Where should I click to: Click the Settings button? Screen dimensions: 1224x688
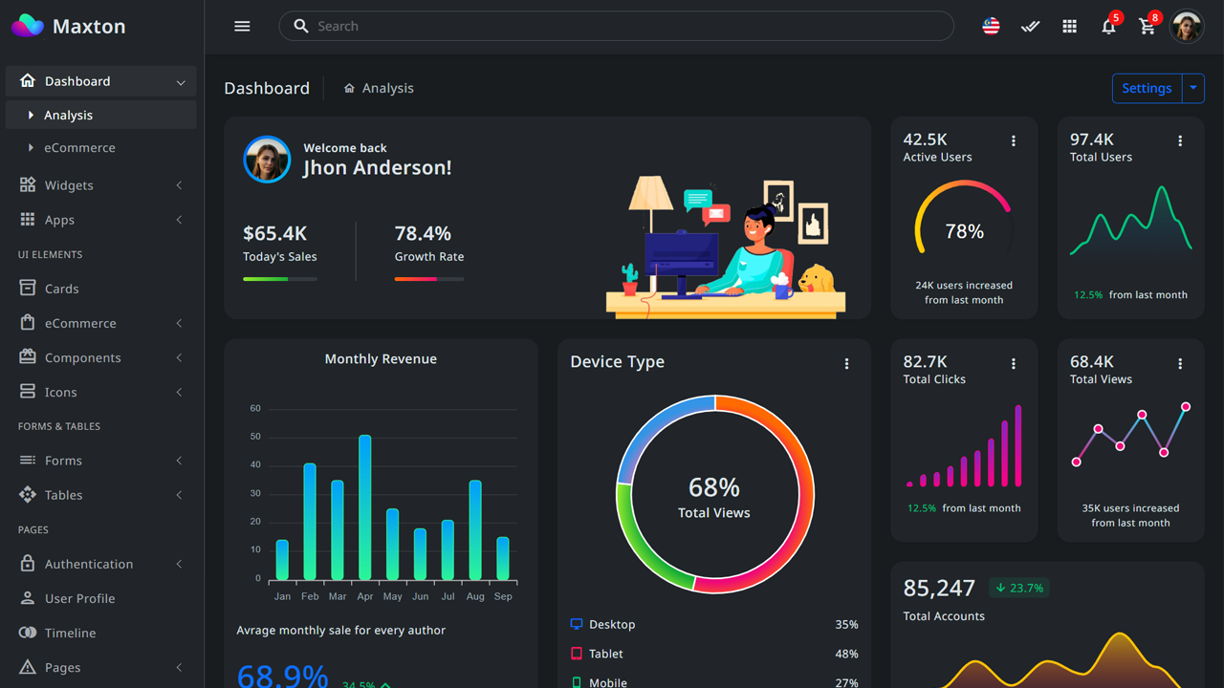[x=1147, y=88]
